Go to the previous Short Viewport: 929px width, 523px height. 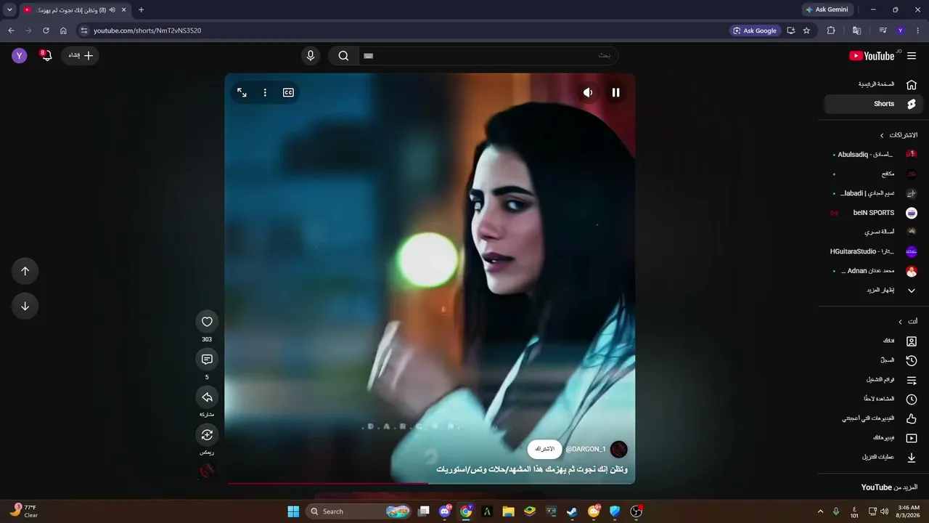(x=25, y=271)
